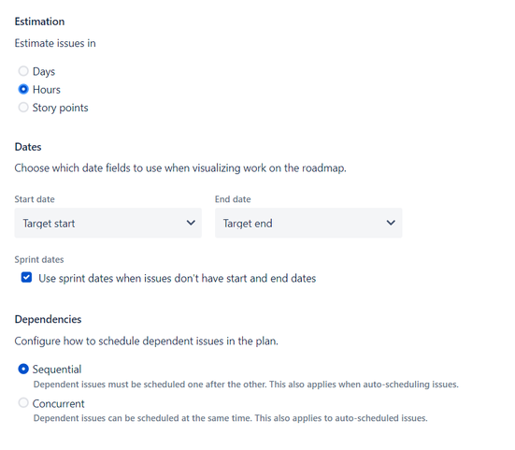Viewport: 515px width, 450px height.
Task: Click the 'Sprint dates' sub-heading
Action: click(39, 260)
